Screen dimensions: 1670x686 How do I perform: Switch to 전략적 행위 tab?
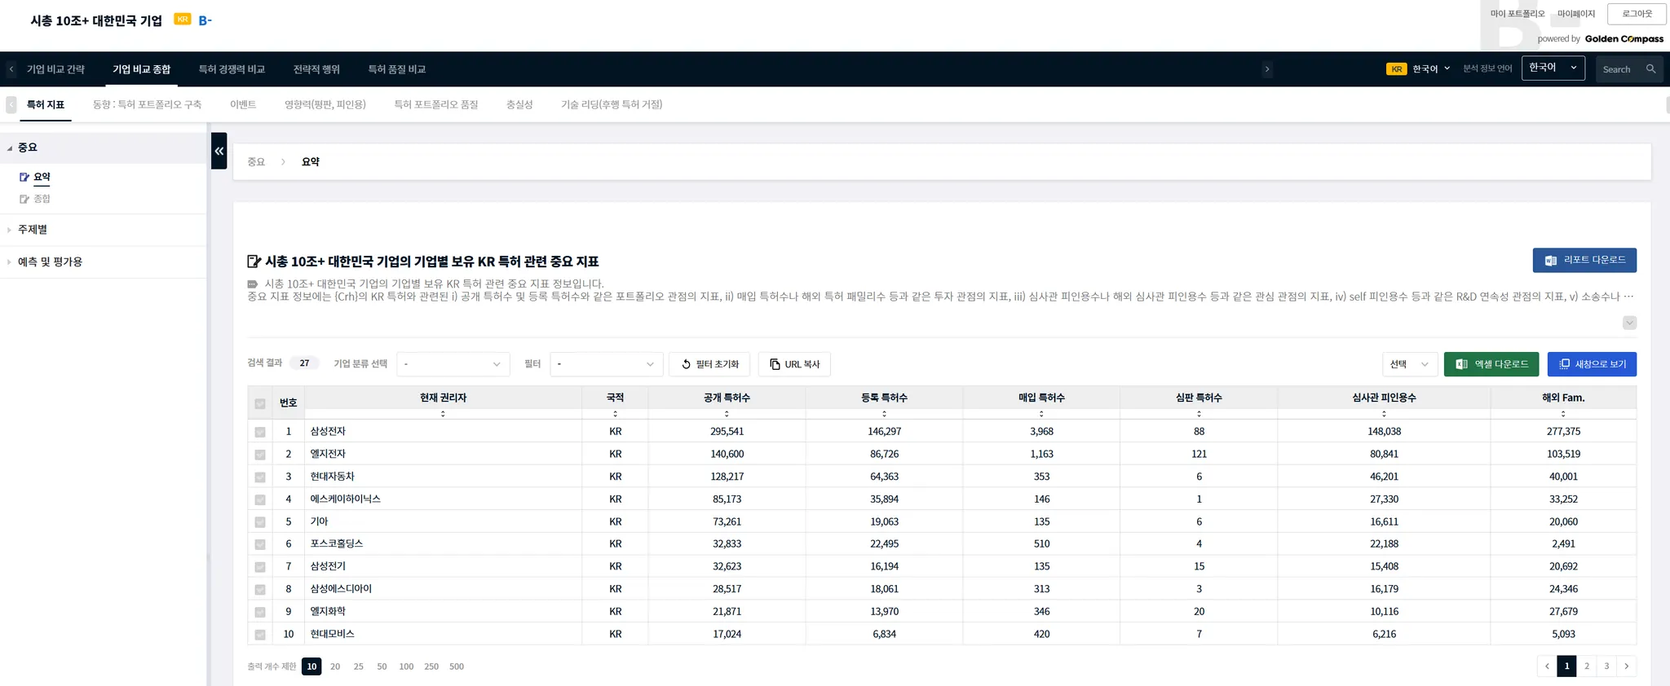point(316,69)
